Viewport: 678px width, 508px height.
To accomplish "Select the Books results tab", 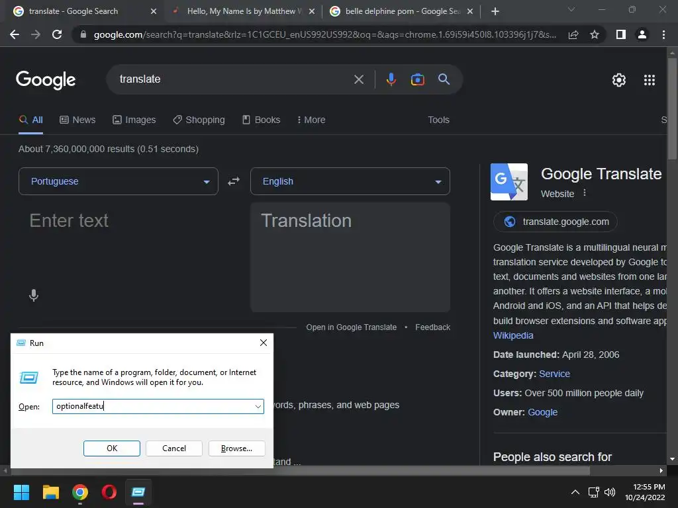I will point(261,120).
